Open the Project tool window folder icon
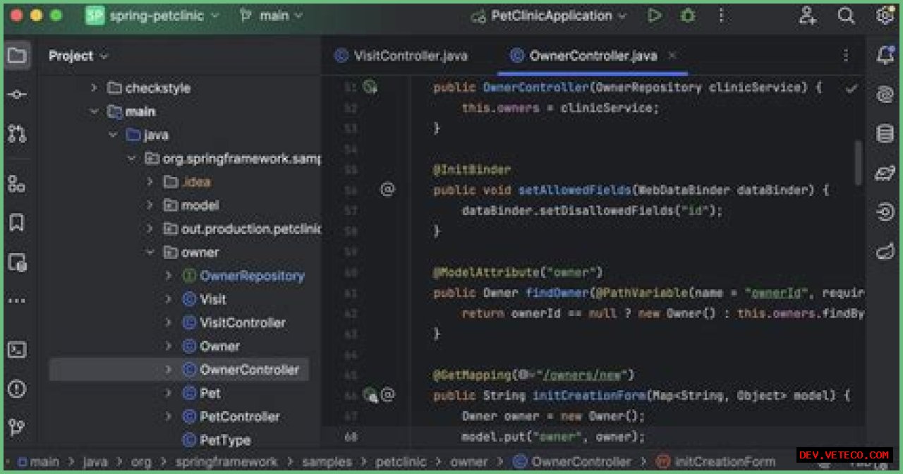Screen dimensions: 903x474 [x=17, y=55]
